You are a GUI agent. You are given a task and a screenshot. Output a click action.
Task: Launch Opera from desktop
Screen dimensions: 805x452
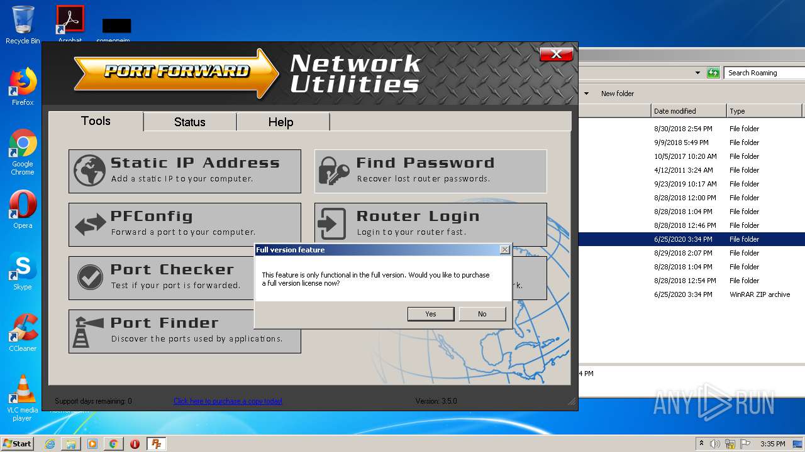pos(23,210)
